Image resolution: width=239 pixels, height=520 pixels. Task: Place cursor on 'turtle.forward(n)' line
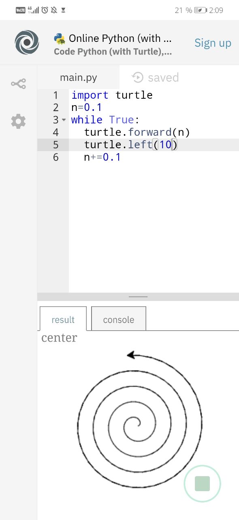pyautogui.click(x=137, y=132)
